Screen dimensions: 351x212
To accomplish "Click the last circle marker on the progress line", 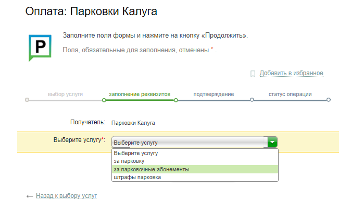I will point(328,100).
